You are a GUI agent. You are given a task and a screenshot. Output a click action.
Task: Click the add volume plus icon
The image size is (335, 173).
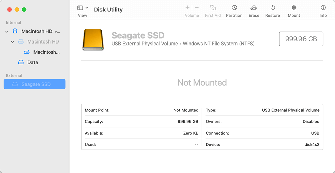(187, 8)
